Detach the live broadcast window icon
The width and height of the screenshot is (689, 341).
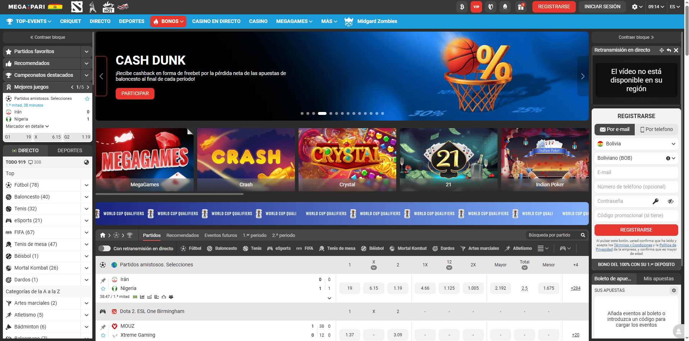661,50
